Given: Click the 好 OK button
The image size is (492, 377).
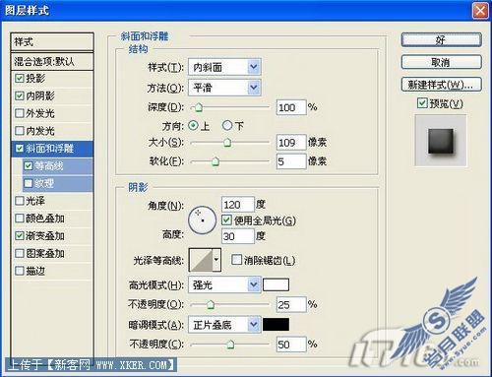Looking at the screenshot, I should click(442, 40).
